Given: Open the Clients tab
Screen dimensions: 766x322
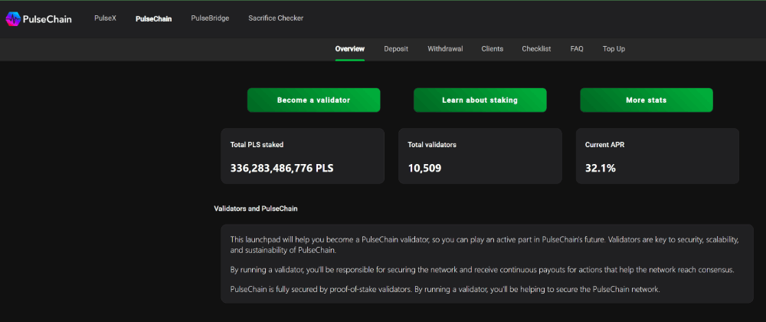Looking at the screenshot, I should 493,49.
